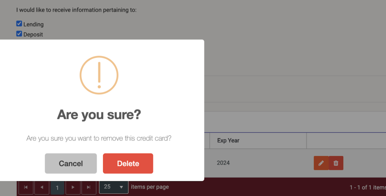
Task: Open the 25 items per page dropdown
Action: [x=113, y=187]
